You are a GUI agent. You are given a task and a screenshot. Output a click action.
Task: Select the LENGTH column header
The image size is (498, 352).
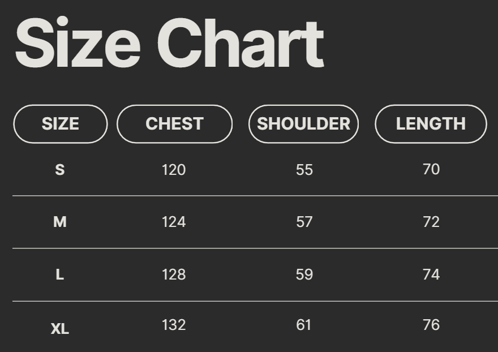431,124
